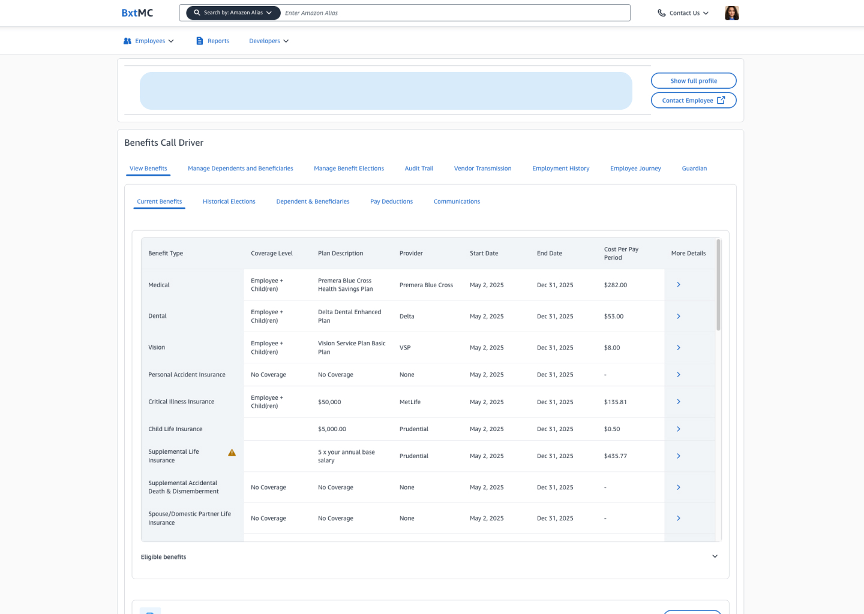This screenshot has height=614, width=864.
Task: Switch to Historical Elections sub-tab
Action: (x=229, y=201)
